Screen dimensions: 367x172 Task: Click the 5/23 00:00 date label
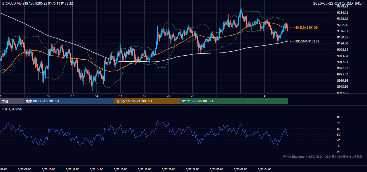217,169
